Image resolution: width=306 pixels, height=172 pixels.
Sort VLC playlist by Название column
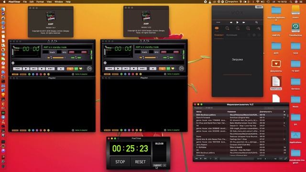click(x=231, y=112)
